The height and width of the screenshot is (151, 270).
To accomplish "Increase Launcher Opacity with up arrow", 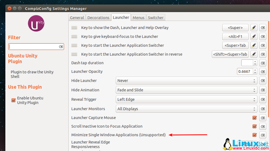I will (x=255, y=70).
